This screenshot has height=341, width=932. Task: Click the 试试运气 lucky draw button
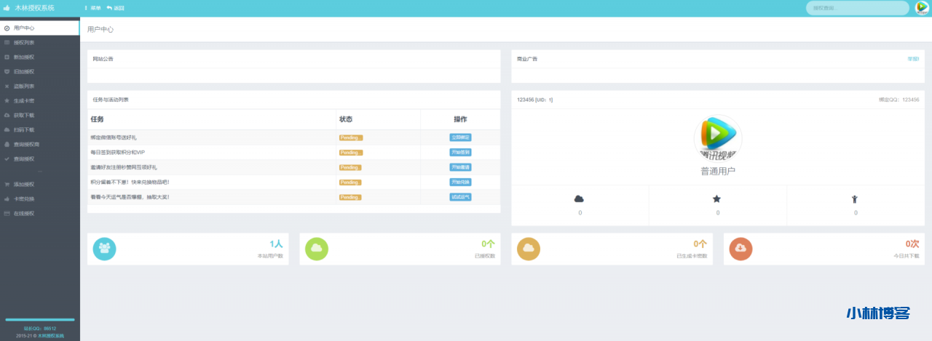coord(460,197)
